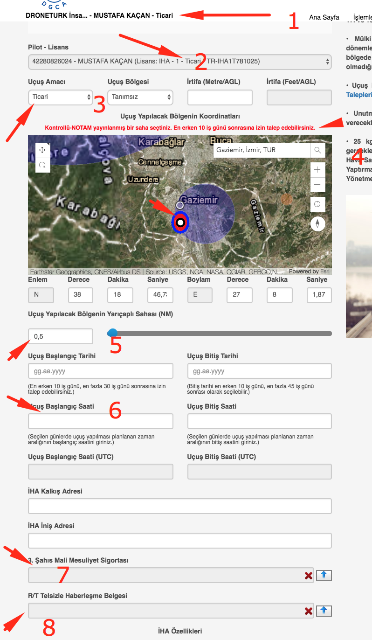This screenshot has width=372, height=640.
Task: Remove the R/T Telsizle Haberleşme Belgesi file
Action: coord(309,611)
